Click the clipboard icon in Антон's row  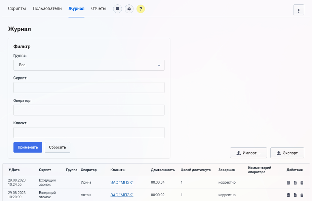pyautogui.click(x=302, y=195)
